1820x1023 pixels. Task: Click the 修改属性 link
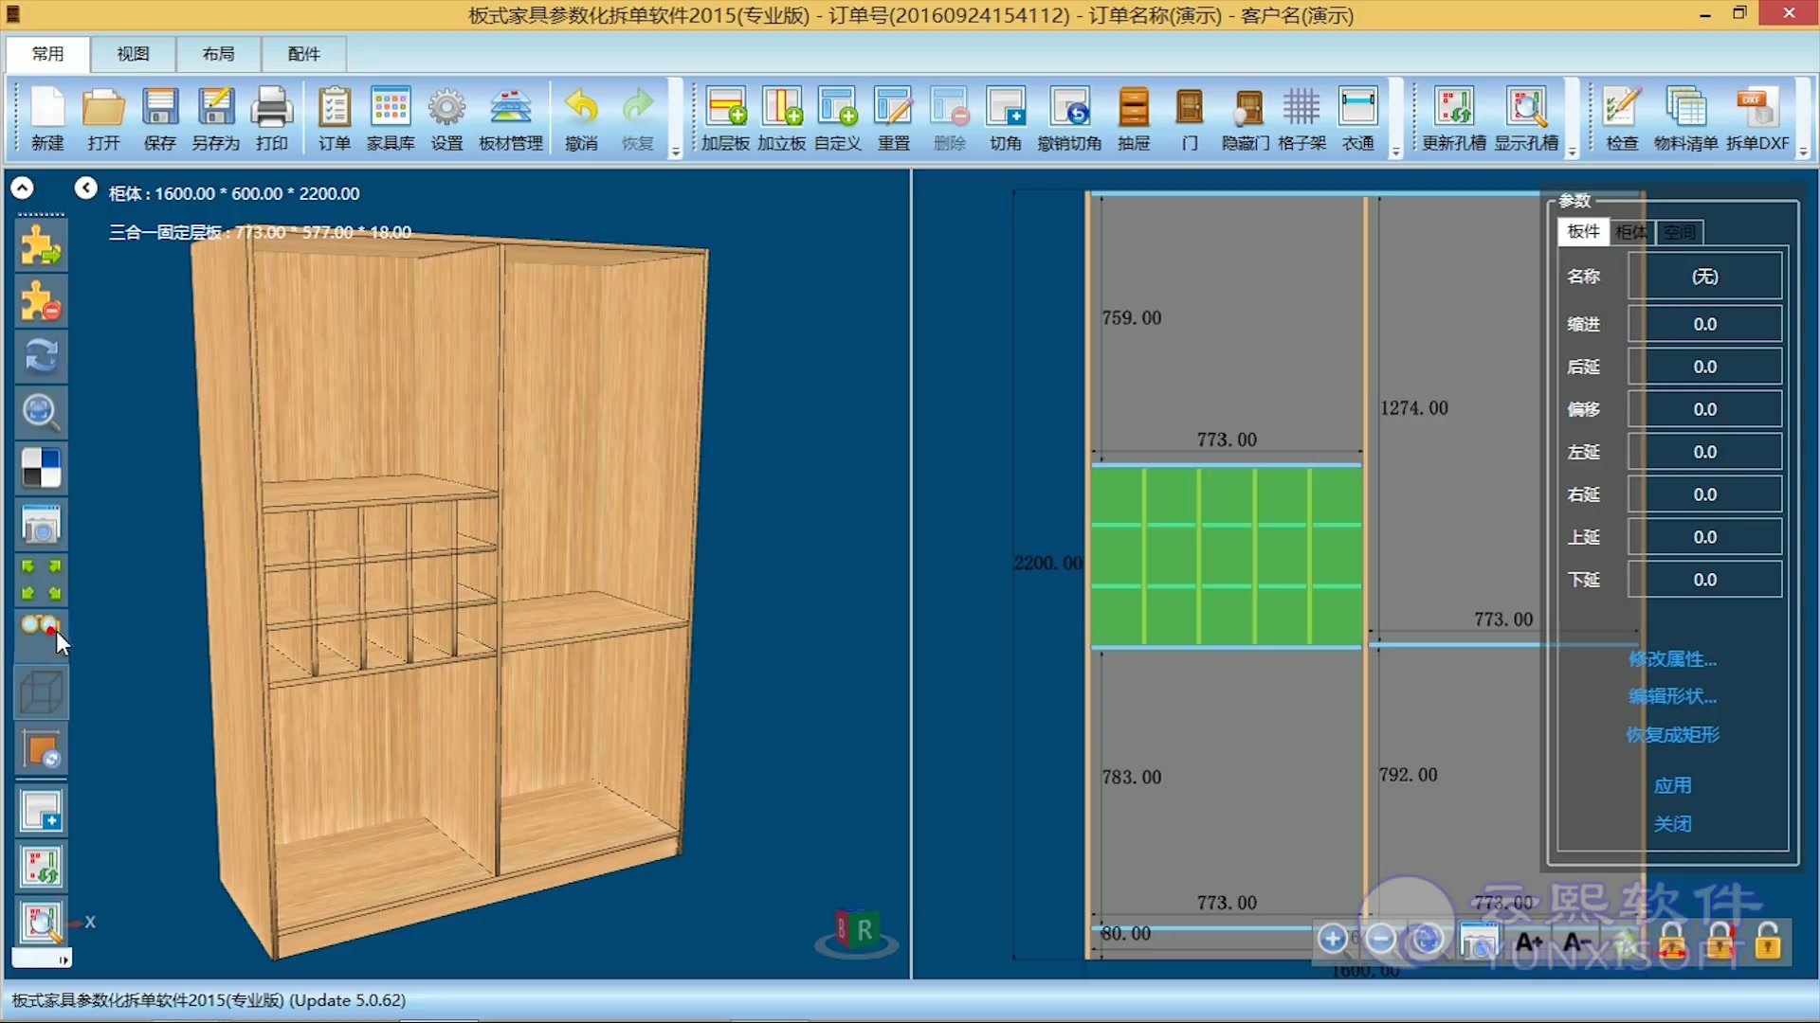(1672, 659)
